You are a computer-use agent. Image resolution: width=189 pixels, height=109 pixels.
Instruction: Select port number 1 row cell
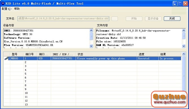coord(30,59)
